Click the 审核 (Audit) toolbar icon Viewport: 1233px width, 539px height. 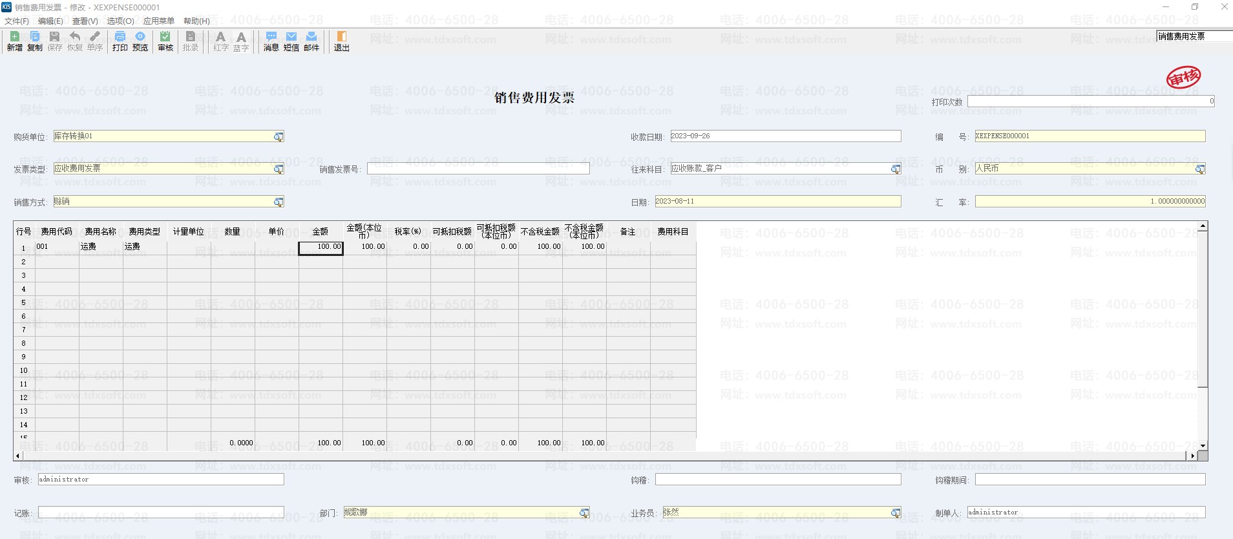(165, 41)
